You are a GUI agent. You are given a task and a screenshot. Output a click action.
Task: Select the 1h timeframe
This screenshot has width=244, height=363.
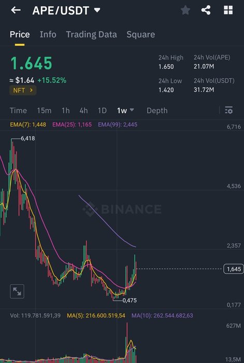[x=66, y=110]
